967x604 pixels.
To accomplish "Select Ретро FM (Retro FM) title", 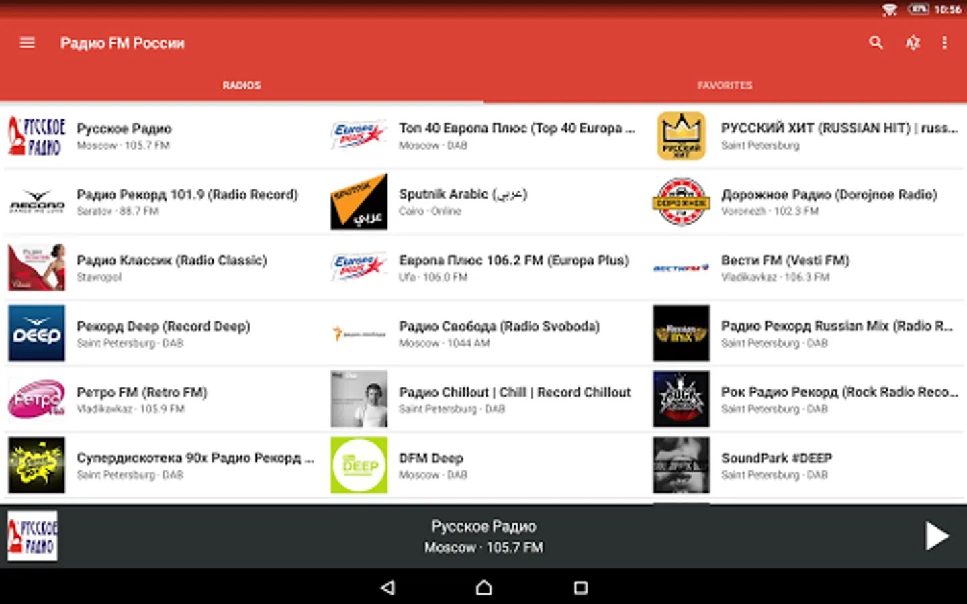I will click(142, 391).
